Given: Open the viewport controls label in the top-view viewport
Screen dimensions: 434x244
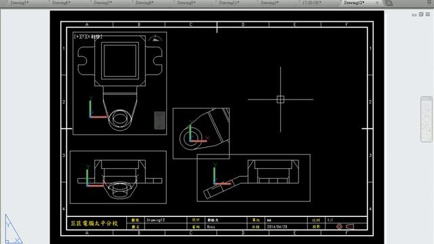Looking at the screenshot, I should (x=88, y=37).
